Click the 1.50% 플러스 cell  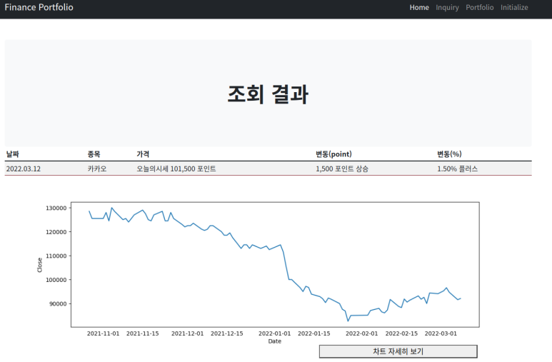pyautogui.click(x=457, y=169)
